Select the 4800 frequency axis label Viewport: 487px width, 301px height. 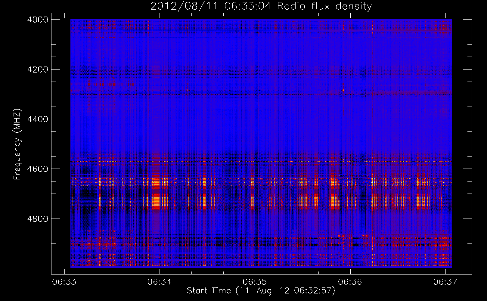tap(38, 219)
